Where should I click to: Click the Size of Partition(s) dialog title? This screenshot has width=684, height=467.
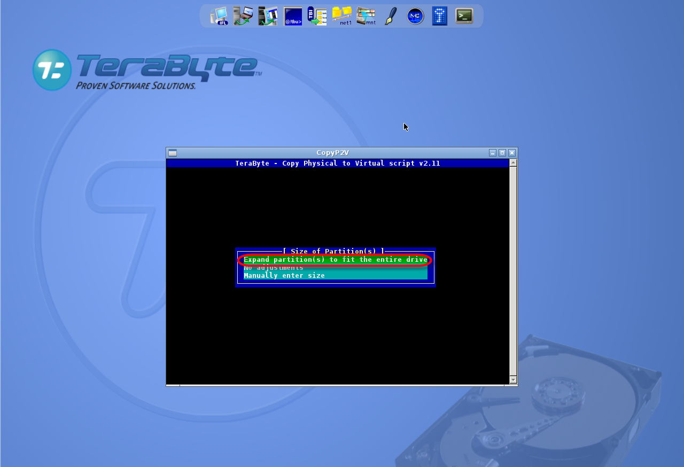click(333, 251)
